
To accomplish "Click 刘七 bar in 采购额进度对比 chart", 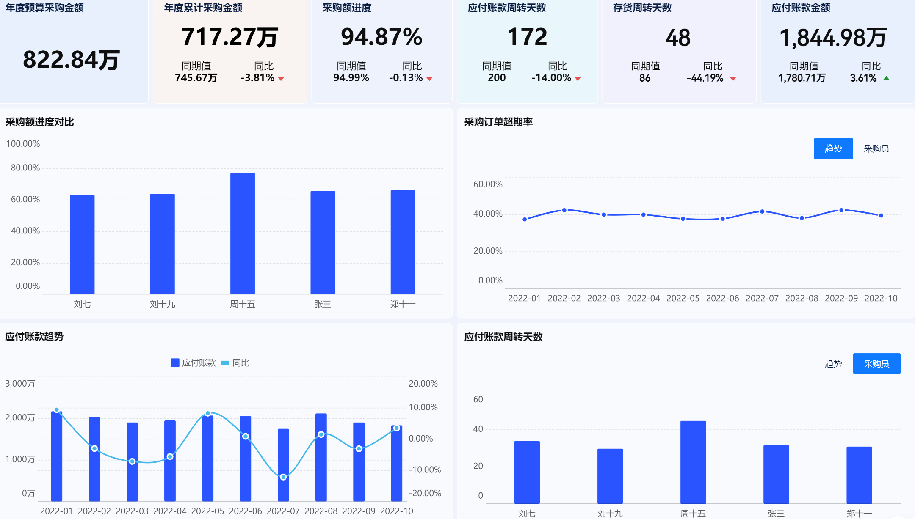I will pos(82,244).
